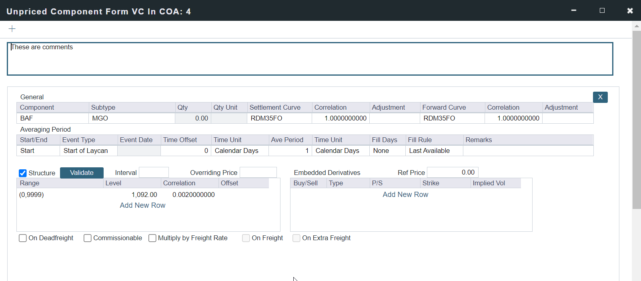The width and height of the screenshot is (641, 281).
Task: Click the Interval input field
Action: point(154,173)
